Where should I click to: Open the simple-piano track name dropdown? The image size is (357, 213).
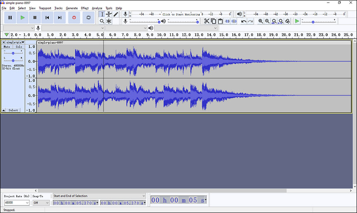click(x=15, y=42)
